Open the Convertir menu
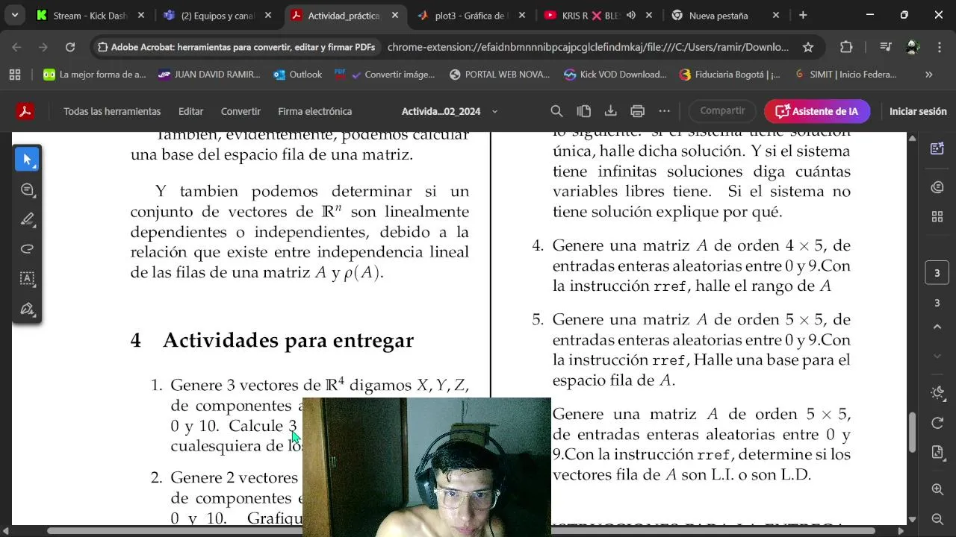956x537 pixels. [240, 111]
